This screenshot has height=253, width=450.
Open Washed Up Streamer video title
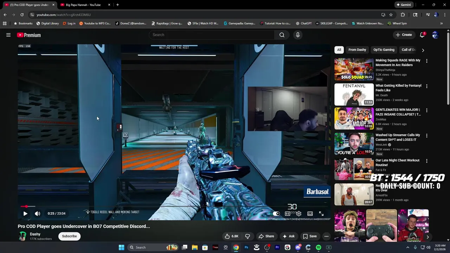[398, 137]
